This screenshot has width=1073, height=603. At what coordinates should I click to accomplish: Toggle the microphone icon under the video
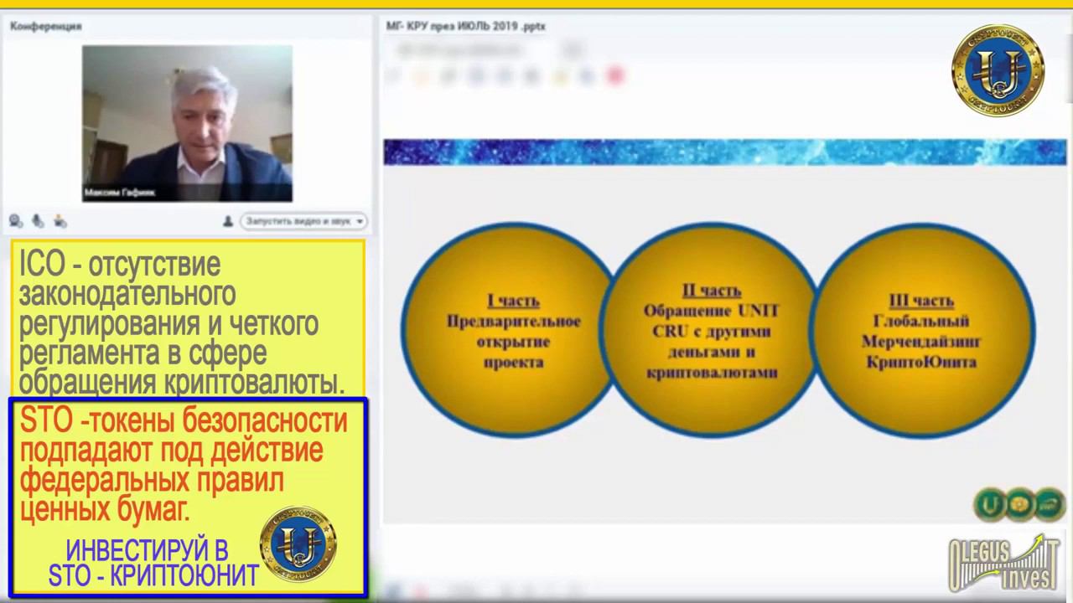(x=38, y=221)
